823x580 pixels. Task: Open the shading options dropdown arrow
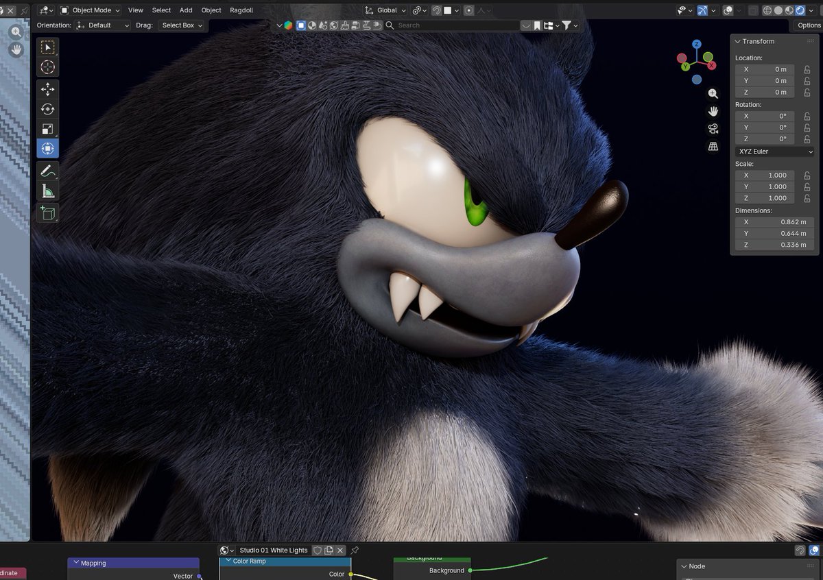[x=812, y=10]
